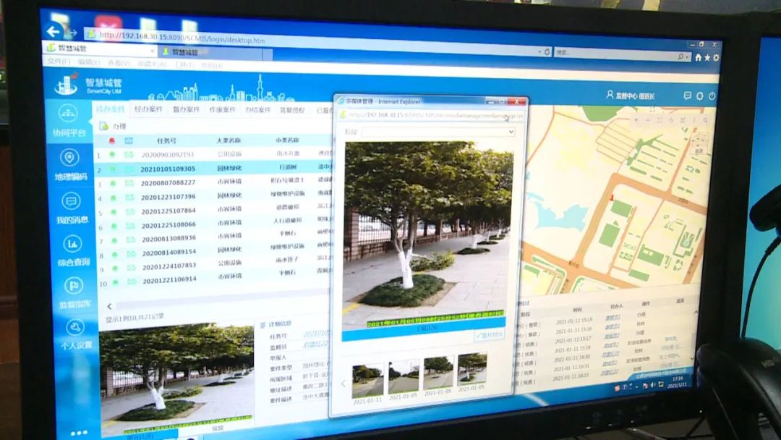The height and width of the screenshot is (440, 781).
Task: Select case row 20201223107396
Action: pyautogui.click(x=213, y=196)
